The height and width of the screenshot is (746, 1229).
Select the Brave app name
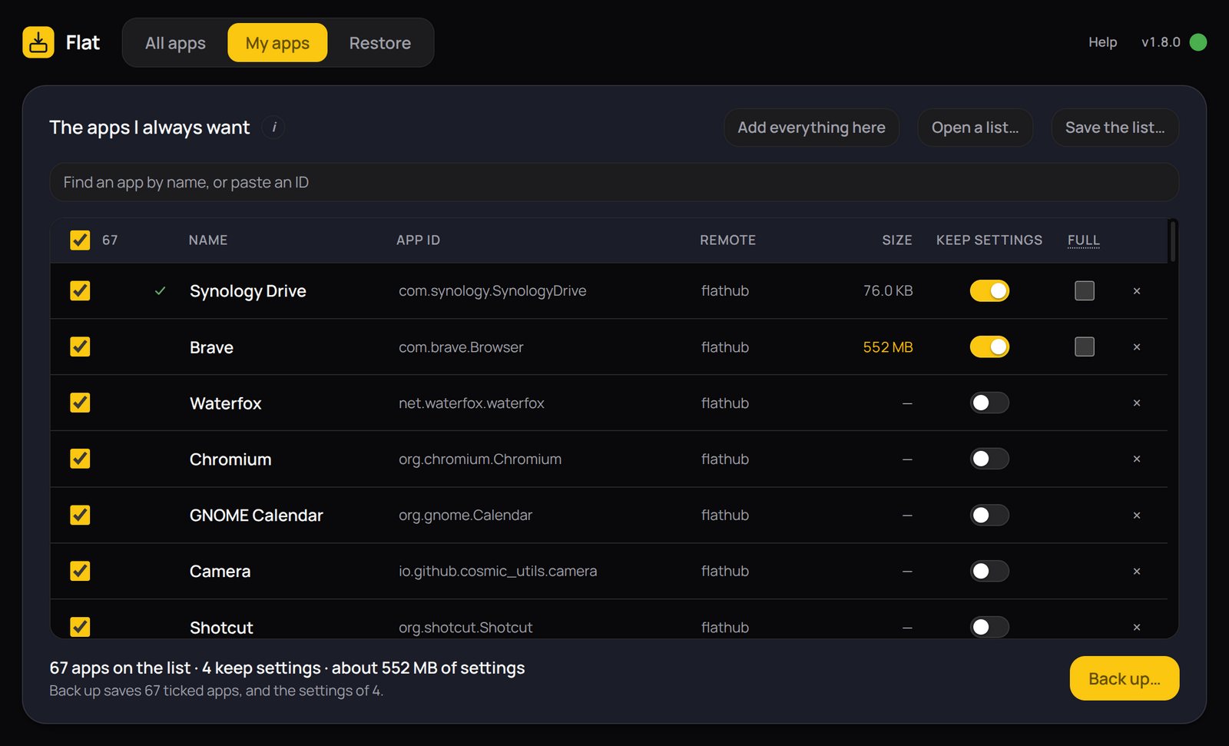(211, 347)
